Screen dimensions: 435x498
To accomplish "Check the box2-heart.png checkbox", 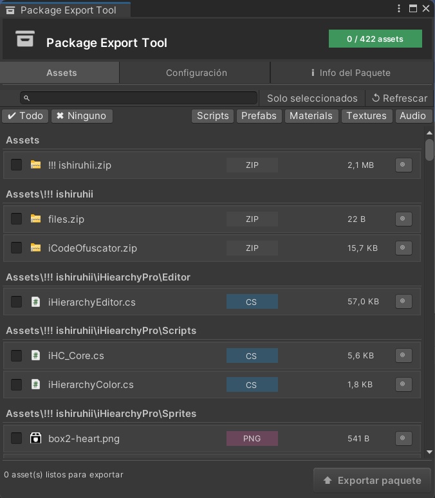I will 16,438.
